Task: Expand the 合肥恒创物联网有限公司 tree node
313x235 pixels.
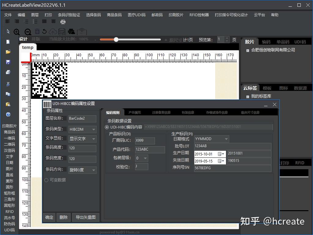Action: 248,50
